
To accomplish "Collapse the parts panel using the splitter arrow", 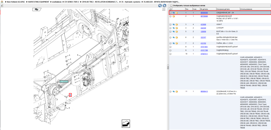I will (x=168, y=67).
